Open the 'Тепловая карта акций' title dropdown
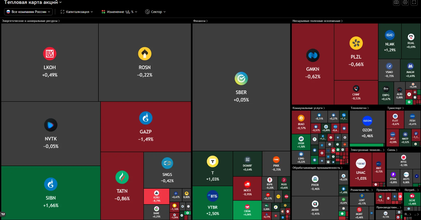 coord(33,2)
